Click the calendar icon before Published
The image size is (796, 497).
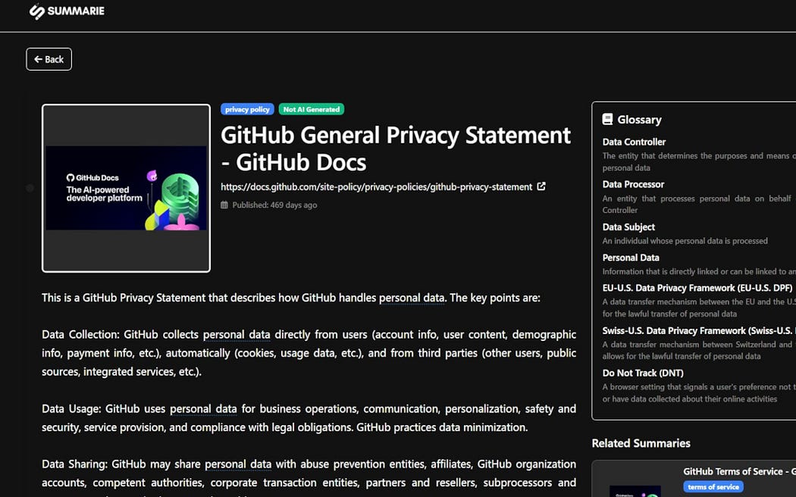click(224, 205)
